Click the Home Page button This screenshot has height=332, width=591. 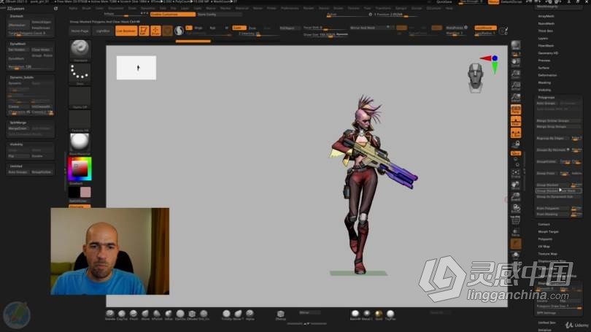80,31
